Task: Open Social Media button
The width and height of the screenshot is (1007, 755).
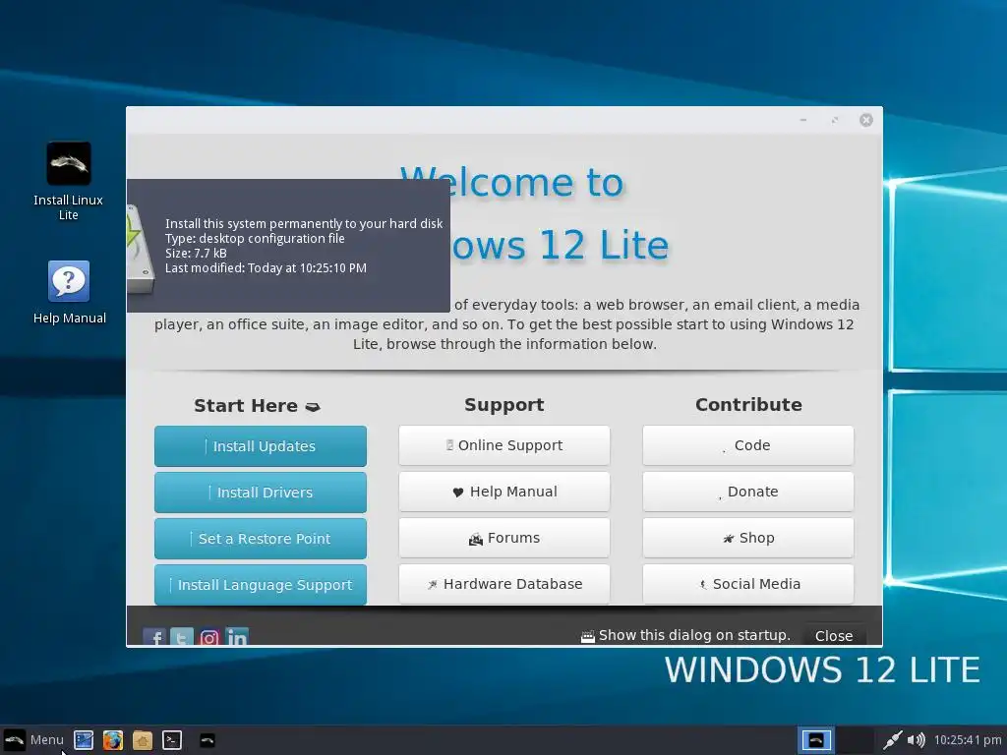Action: click(748, 584)
